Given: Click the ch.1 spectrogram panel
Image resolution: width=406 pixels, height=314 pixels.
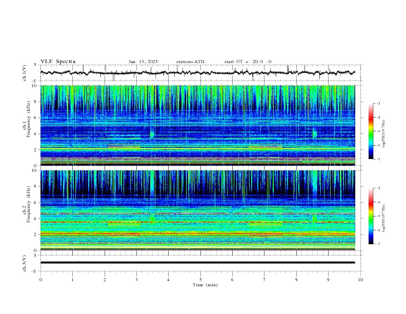Looking at the screenshot, I should point(197,125).
